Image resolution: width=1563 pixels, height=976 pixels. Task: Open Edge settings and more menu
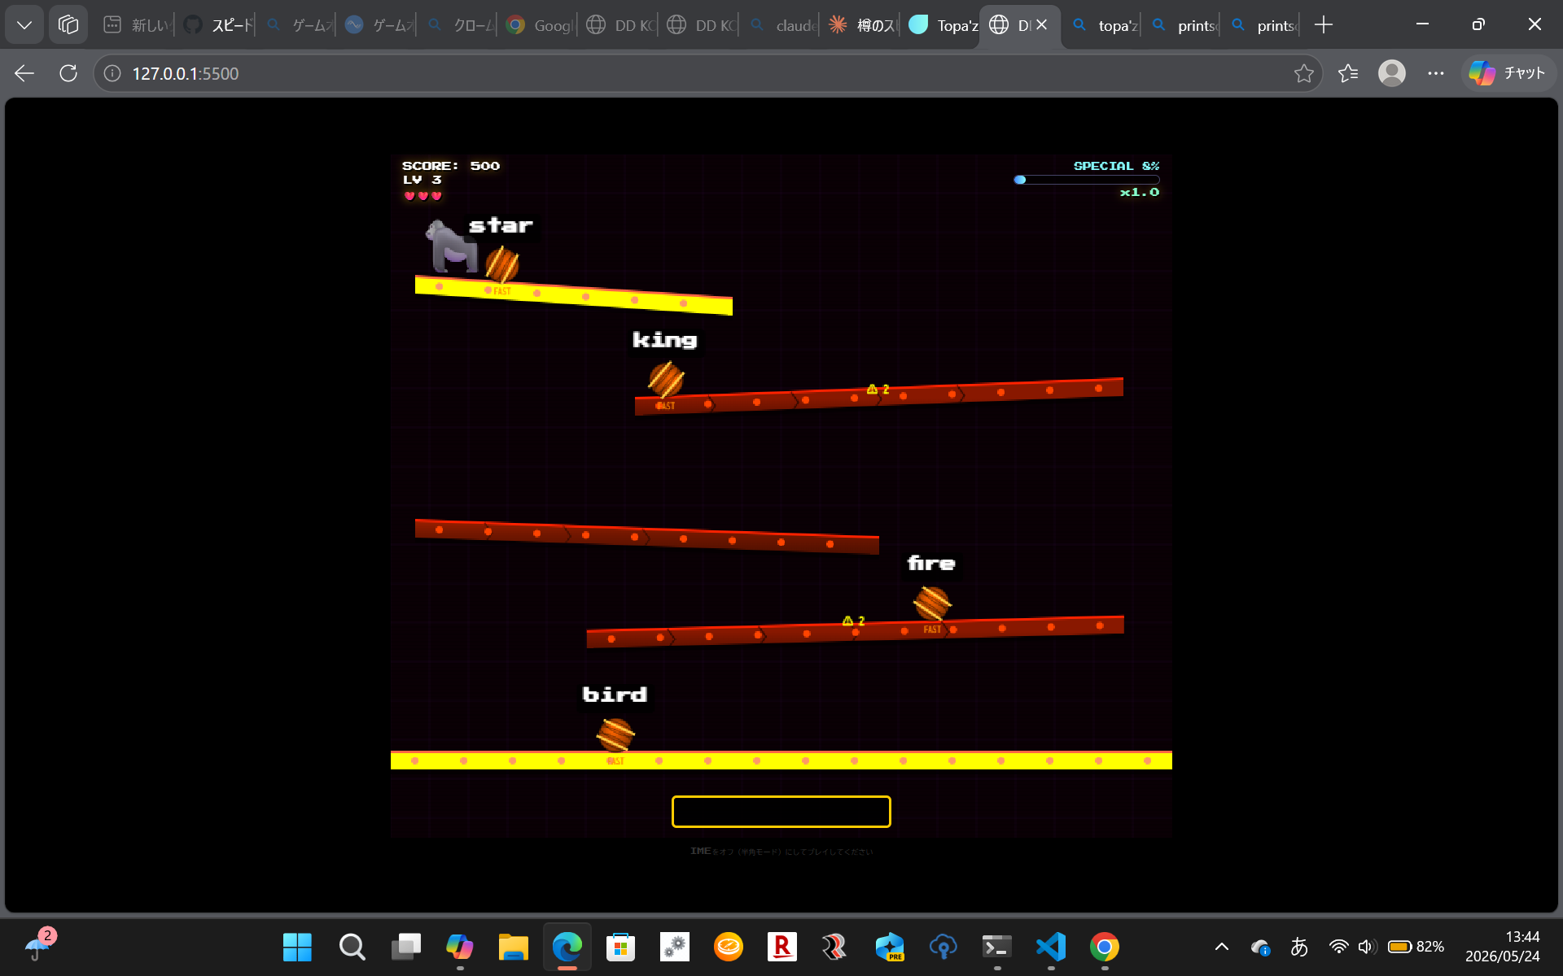pos(1436,73)
